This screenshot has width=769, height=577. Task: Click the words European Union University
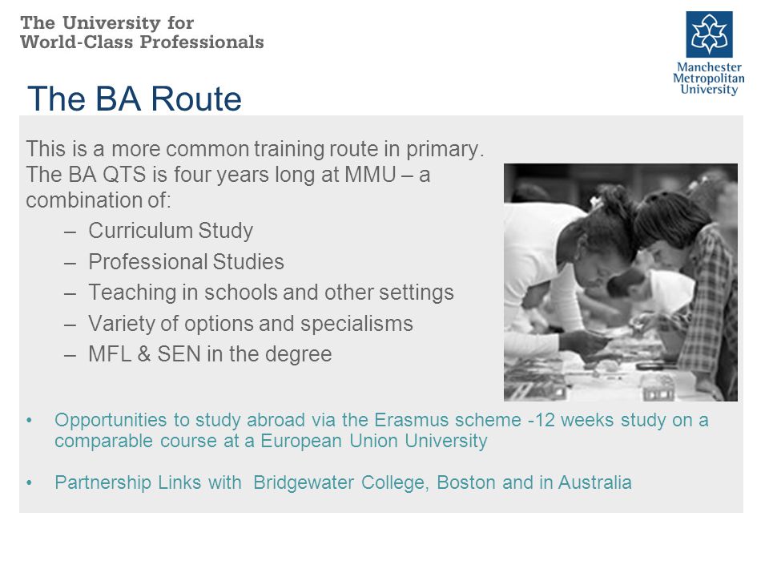point(374,441)
